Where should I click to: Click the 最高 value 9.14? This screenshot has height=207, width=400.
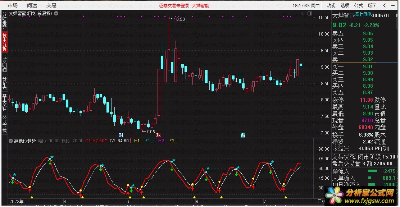pos(368,107)
